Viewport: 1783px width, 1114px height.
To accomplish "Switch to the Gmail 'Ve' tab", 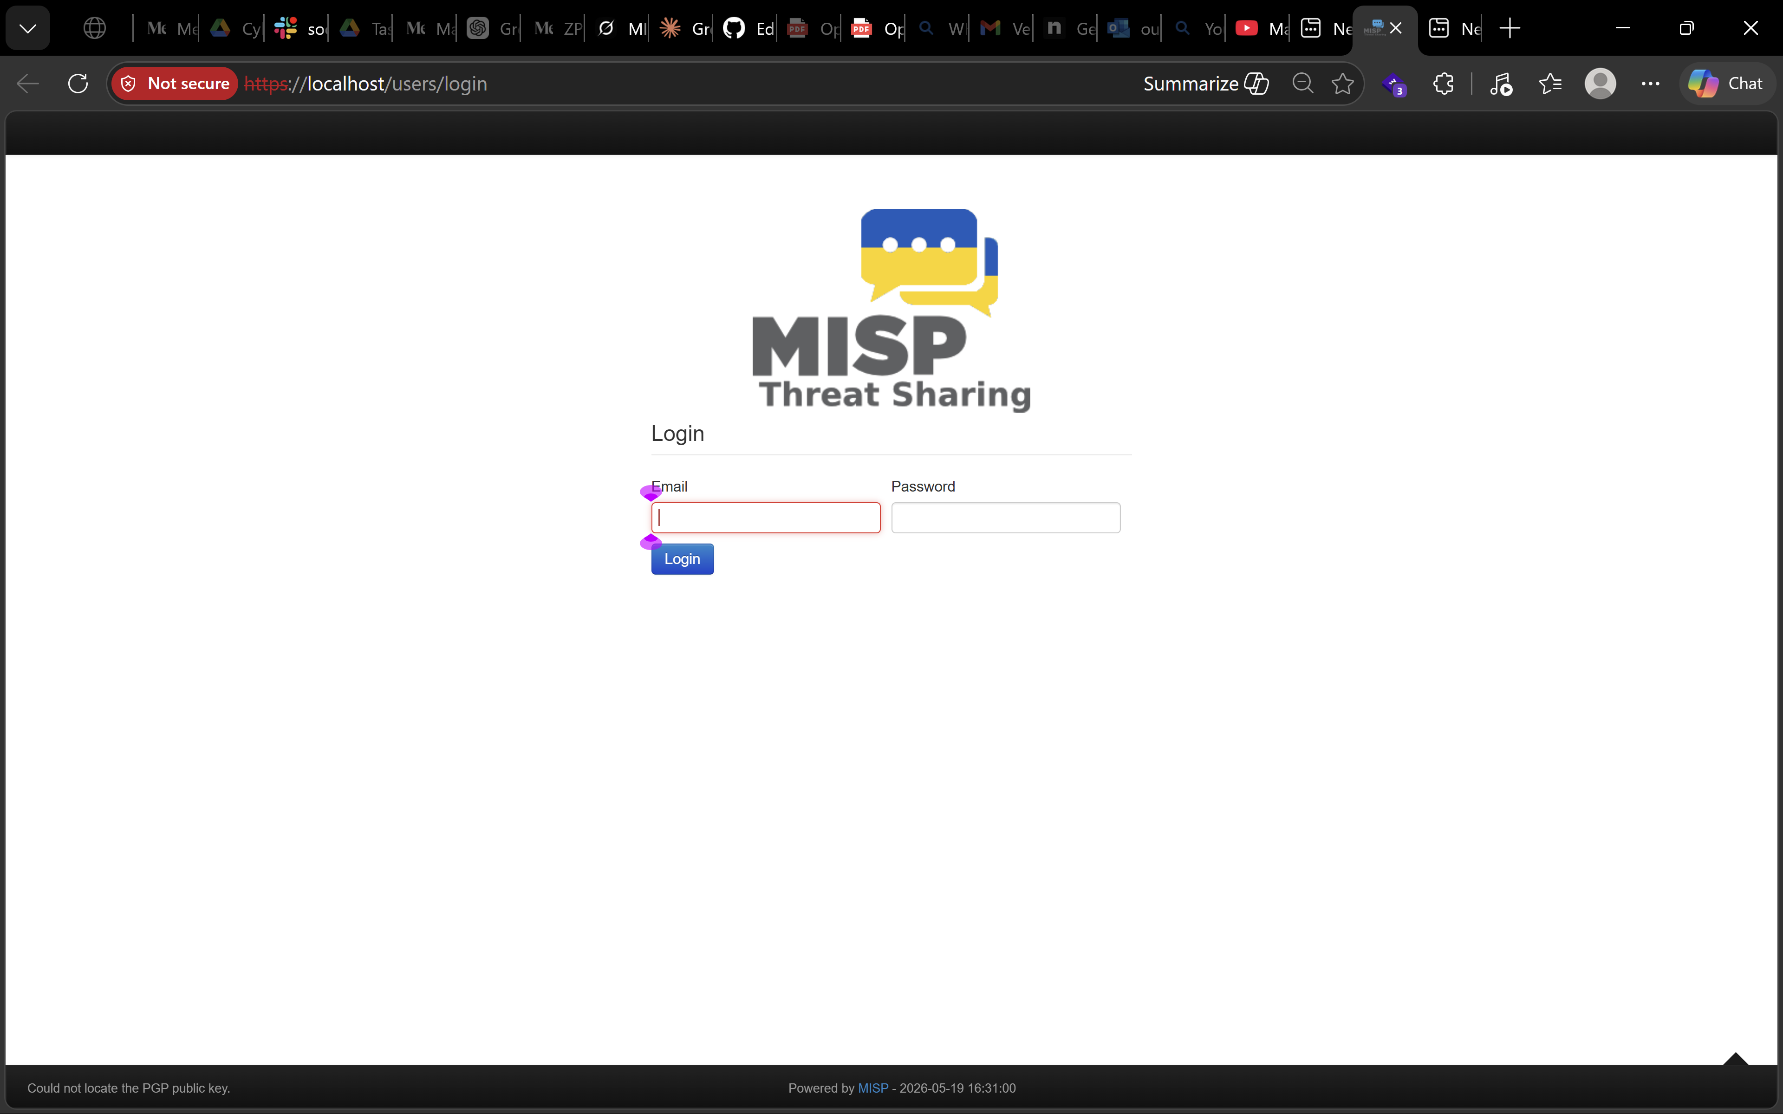I will [x=1004, y=28].
